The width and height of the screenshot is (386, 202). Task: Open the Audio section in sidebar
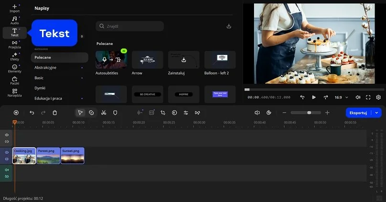14,20
